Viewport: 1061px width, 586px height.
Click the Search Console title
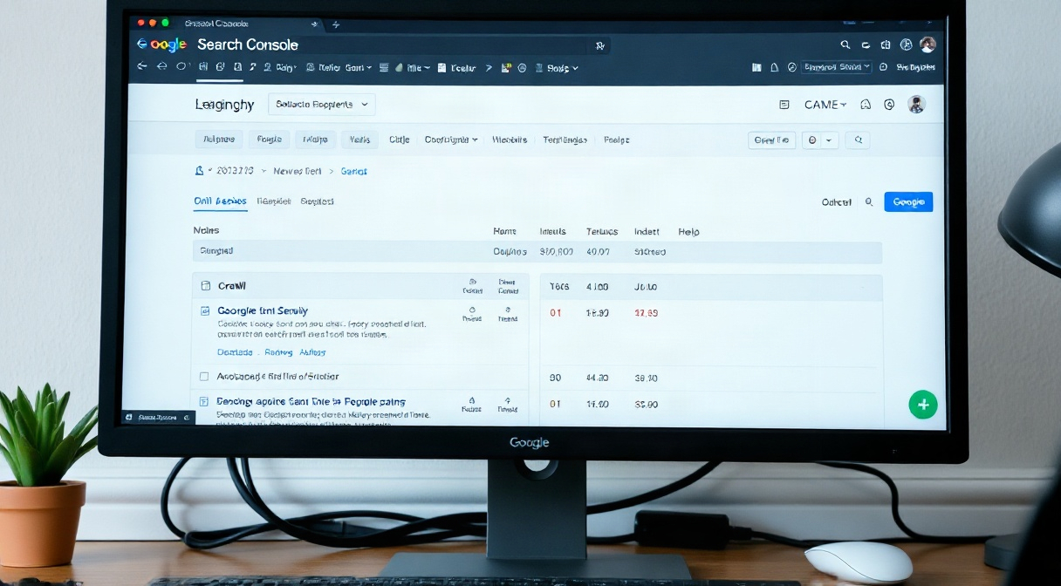pyautogui.click(x=248, y=44)
